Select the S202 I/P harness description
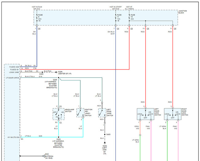200x161 pixels. click(x=58, y=143)
